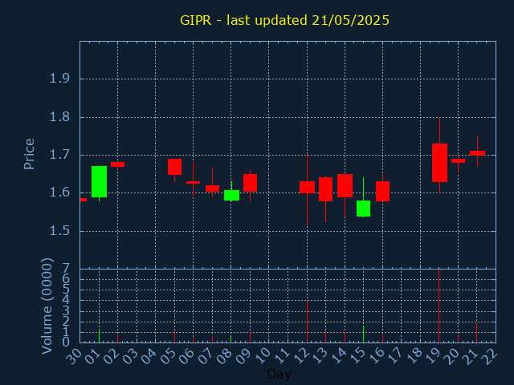Select the thin red candlestick for day 06
514x385 pixels.
click(193, 182)
